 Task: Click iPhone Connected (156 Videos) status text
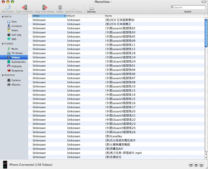31,165
